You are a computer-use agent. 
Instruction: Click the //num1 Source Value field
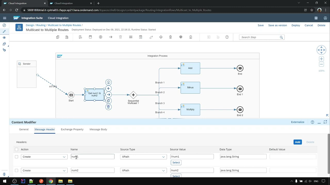coord(192,157)
